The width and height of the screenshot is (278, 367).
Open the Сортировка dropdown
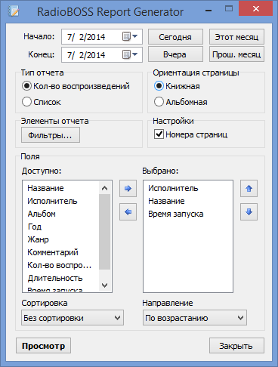tap(73, 318)
